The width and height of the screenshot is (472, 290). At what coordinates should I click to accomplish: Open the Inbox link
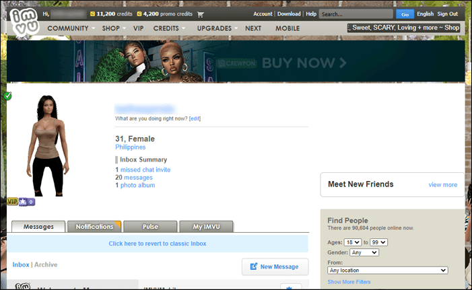(21, 264)
